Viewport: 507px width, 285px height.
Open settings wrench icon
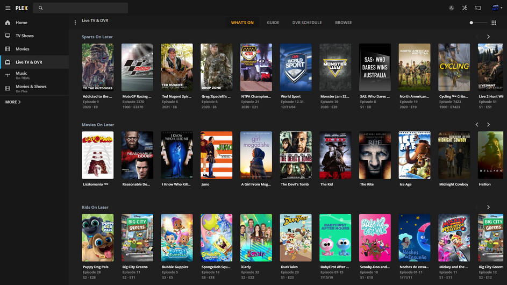click(465, 8)
